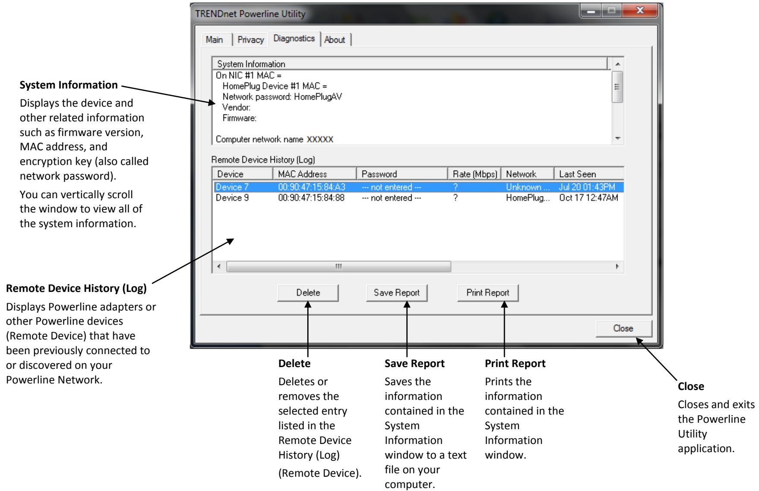Click the device log scroll right arrow
The image size is (759, 491).
point(618,266)
